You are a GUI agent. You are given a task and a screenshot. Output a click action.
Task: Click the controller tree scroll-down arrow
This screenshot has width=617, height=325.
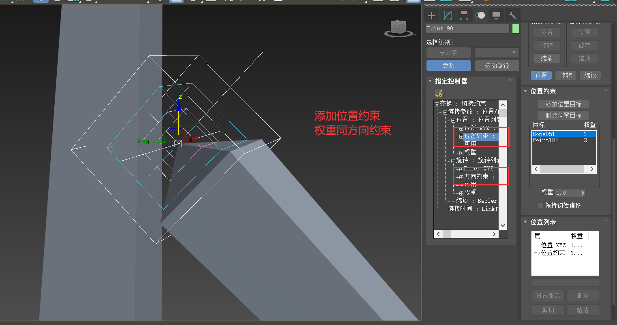pyautogui.click(x=503, y=225)
